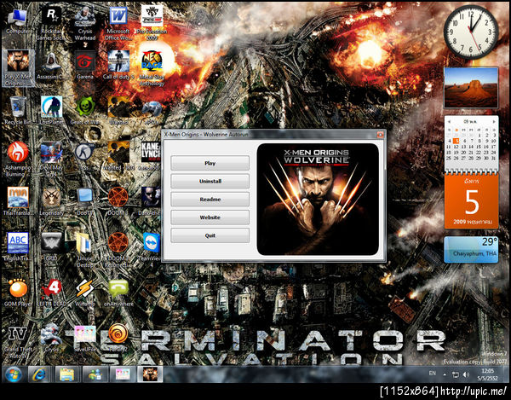Select the Play X-Men Origins desktop shortcut
Viewport: 511px width, 400px height.
pos(18,68)
